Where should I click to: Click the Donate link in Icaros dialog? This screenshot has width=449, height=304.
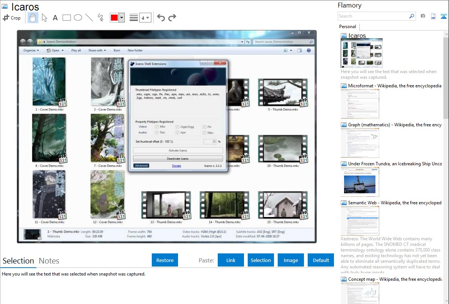click(177, 166)
